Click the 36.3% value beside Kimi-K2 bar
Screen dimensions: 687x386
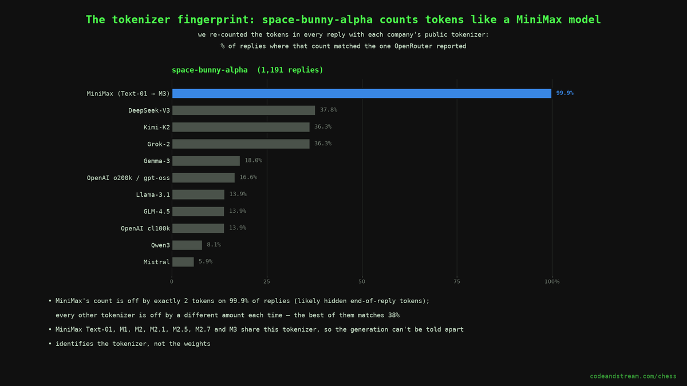coord(323,126)
